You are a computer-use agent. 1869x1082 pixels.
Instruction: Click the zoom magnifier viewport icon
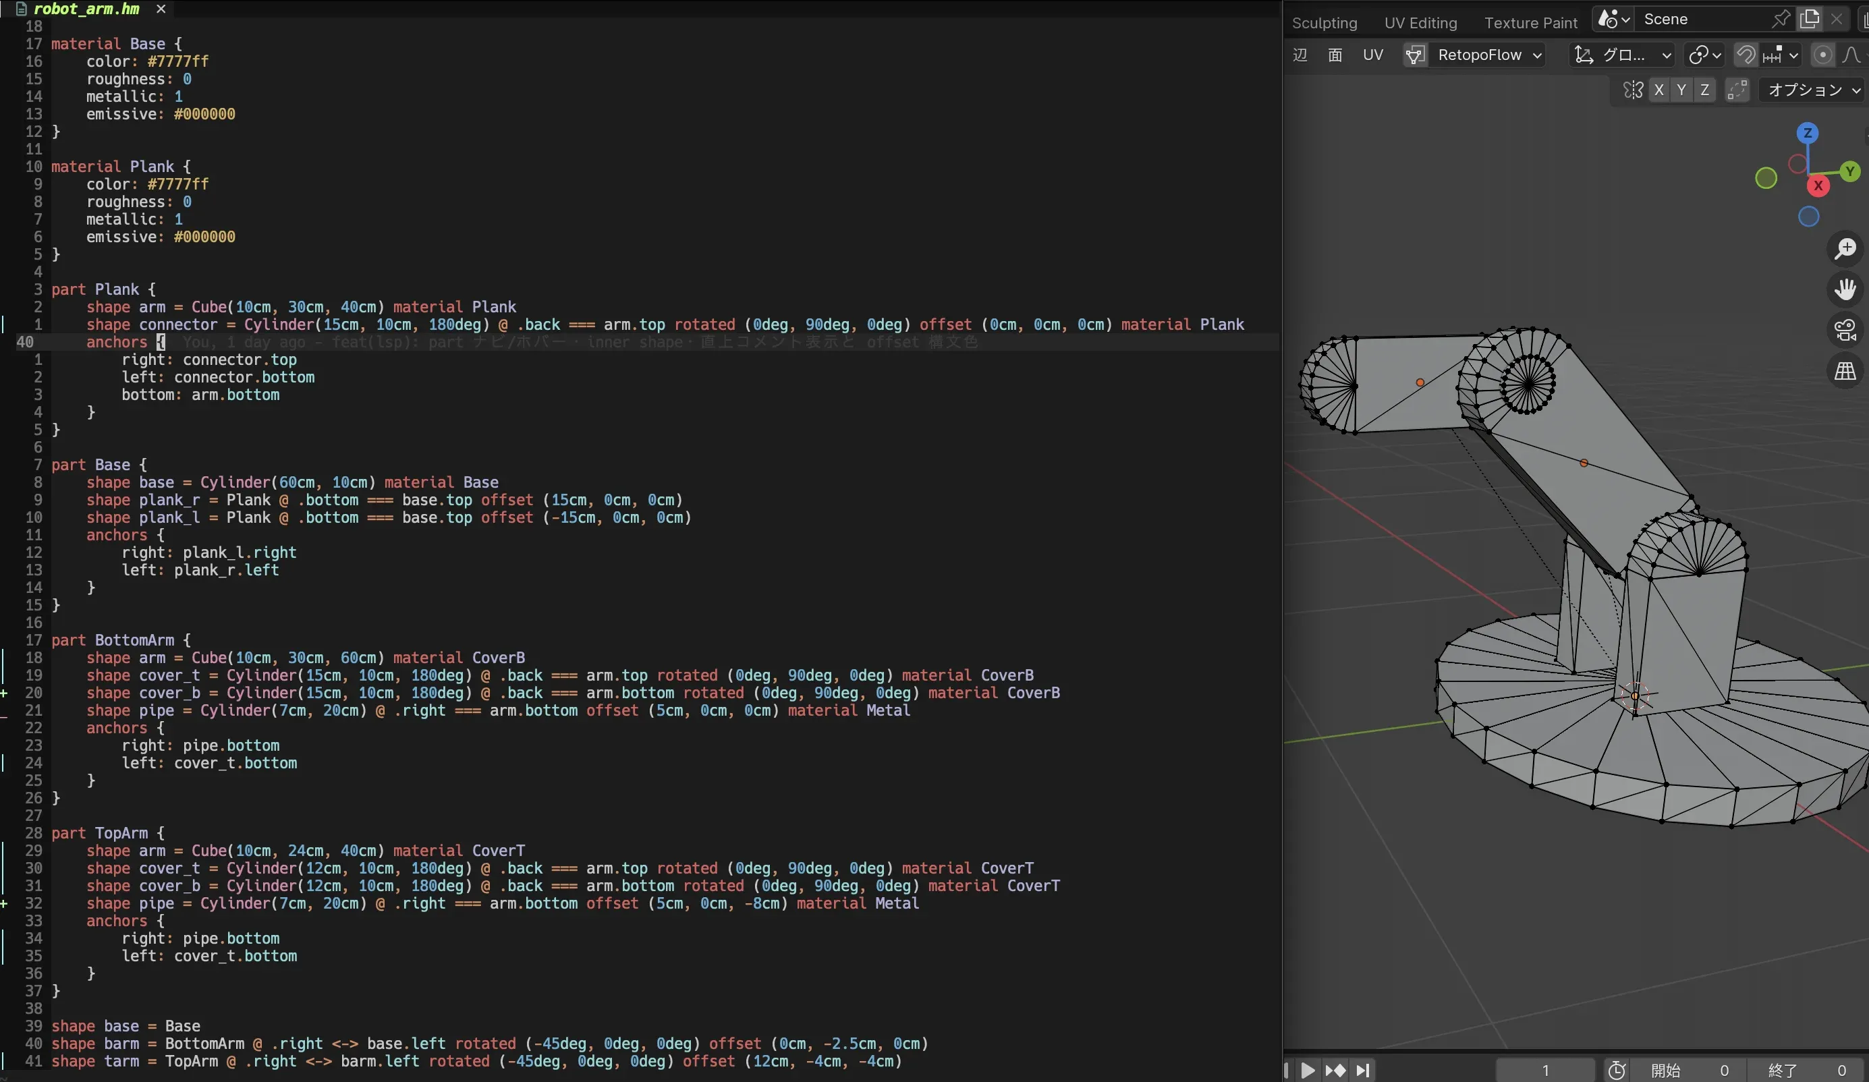[1845, 248]
